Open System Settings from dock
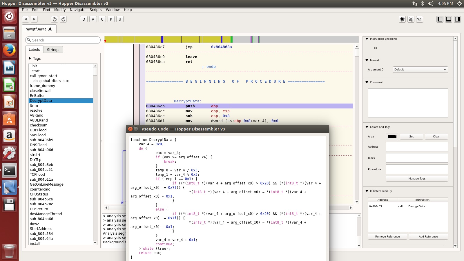 click(x=9, y=153)
